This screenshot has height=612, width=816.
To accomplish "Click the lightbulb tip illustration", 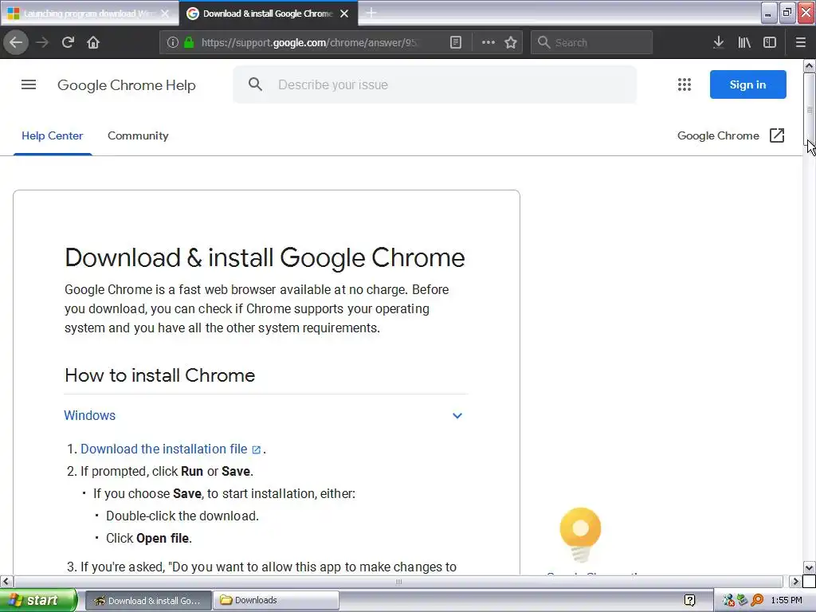I will click(x=580, y=535).
